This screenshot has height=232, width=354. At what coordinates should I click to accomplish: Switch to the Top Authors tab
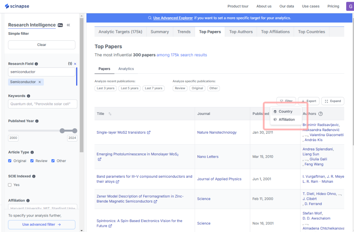(x=241, y=32)
